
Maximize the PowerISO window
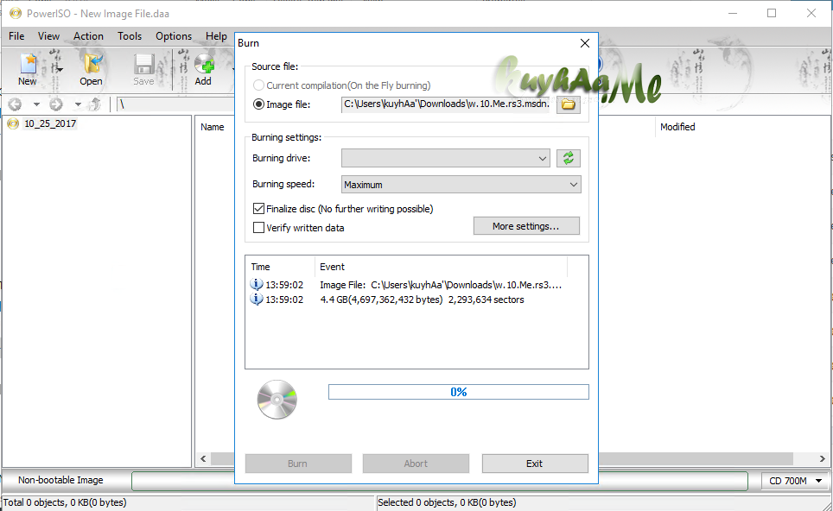pos(772,13)
